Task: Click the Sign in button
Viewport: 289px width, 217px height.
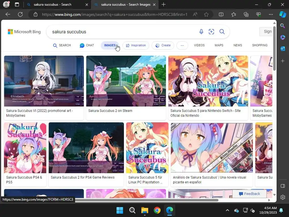Action: [x=266, y=32]
